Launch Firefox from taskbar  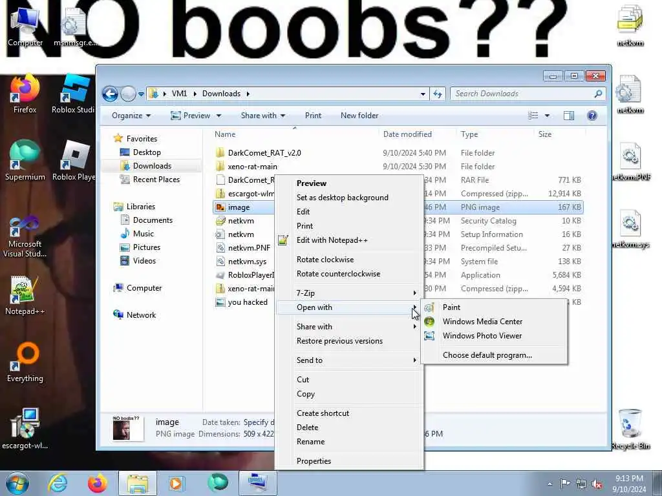(97, 483)
